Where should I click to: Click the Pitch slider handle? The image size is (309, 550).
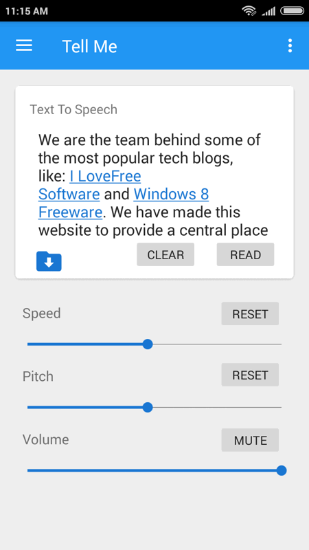tap(148, 407)
